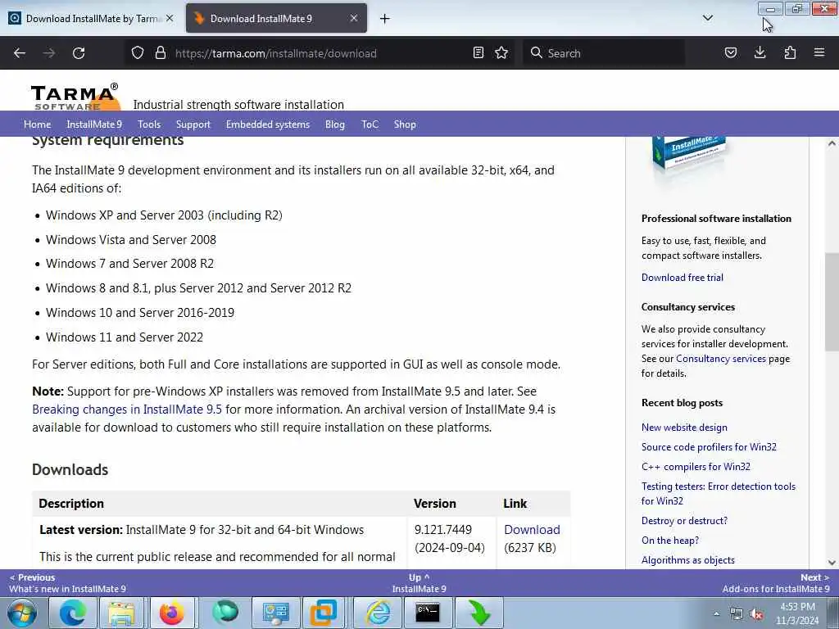The width and height of the screenshot is (839, 629).
Task: Open Blog navigation item
Action: [x=335, y=124]
